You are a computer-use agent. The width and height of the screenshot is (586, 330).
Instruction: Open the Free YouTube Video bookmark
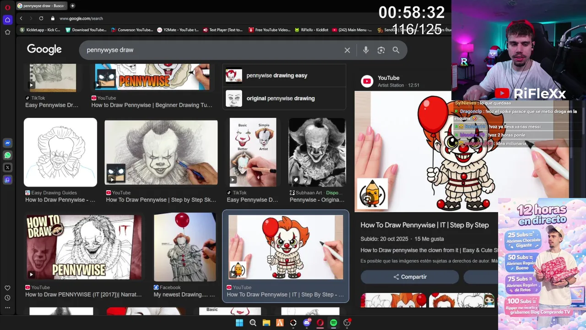click(x=269, y=30)
